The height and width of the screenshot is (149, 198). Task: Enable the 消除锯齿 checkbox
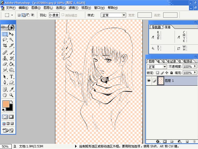pyautogui.click(x=63, y=15)
